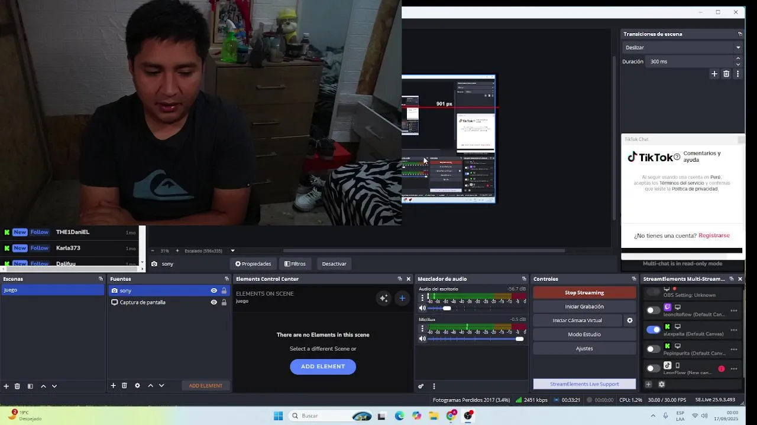The height and width of the screenshot is (425, 757).
Task: Move scene down in Escenas toolbar
Action: [54, 386]
